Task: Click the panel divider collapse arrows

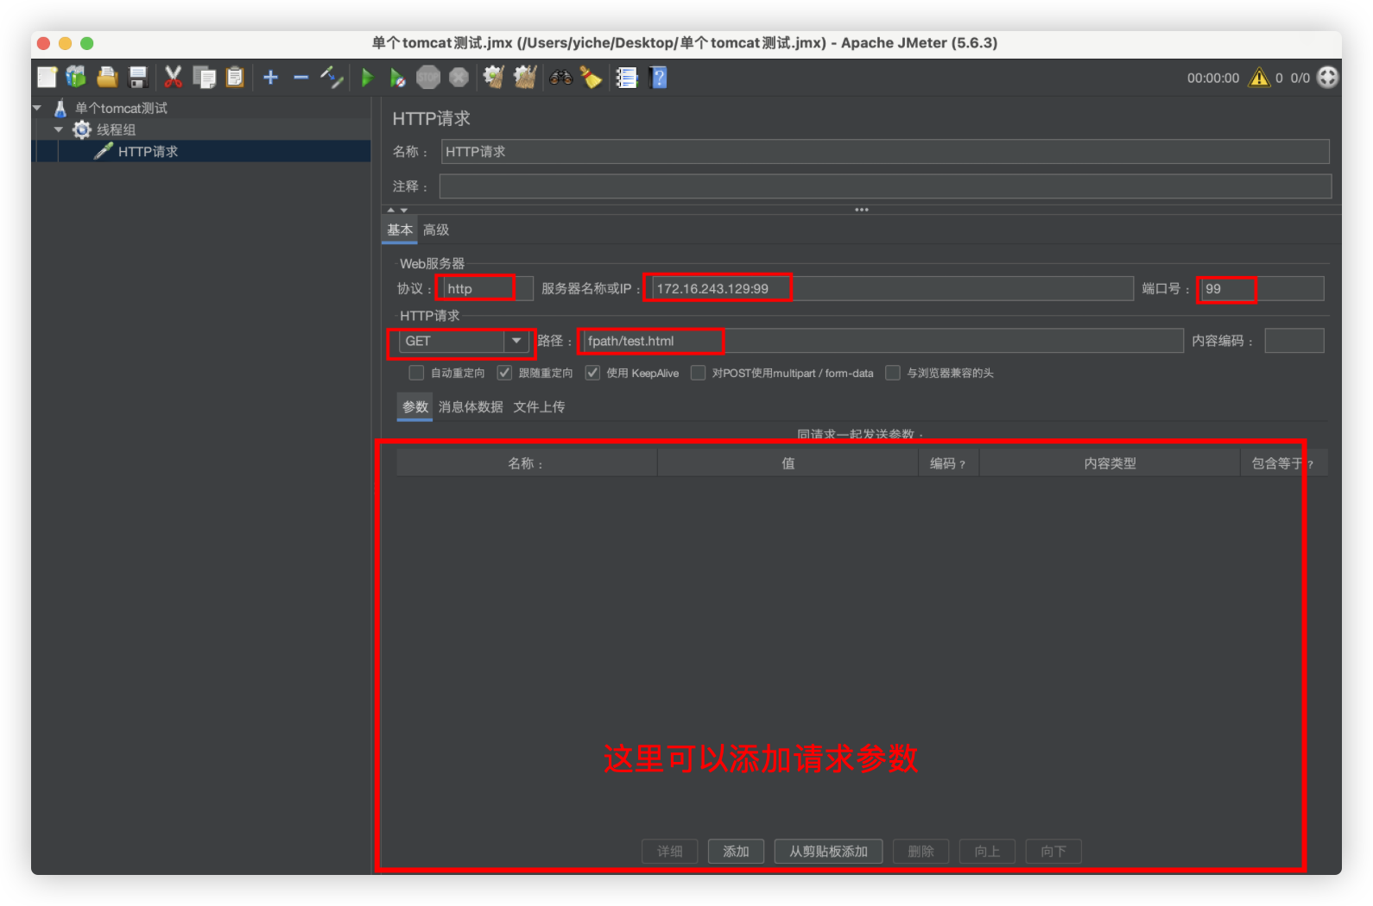Action: [397, 210]
